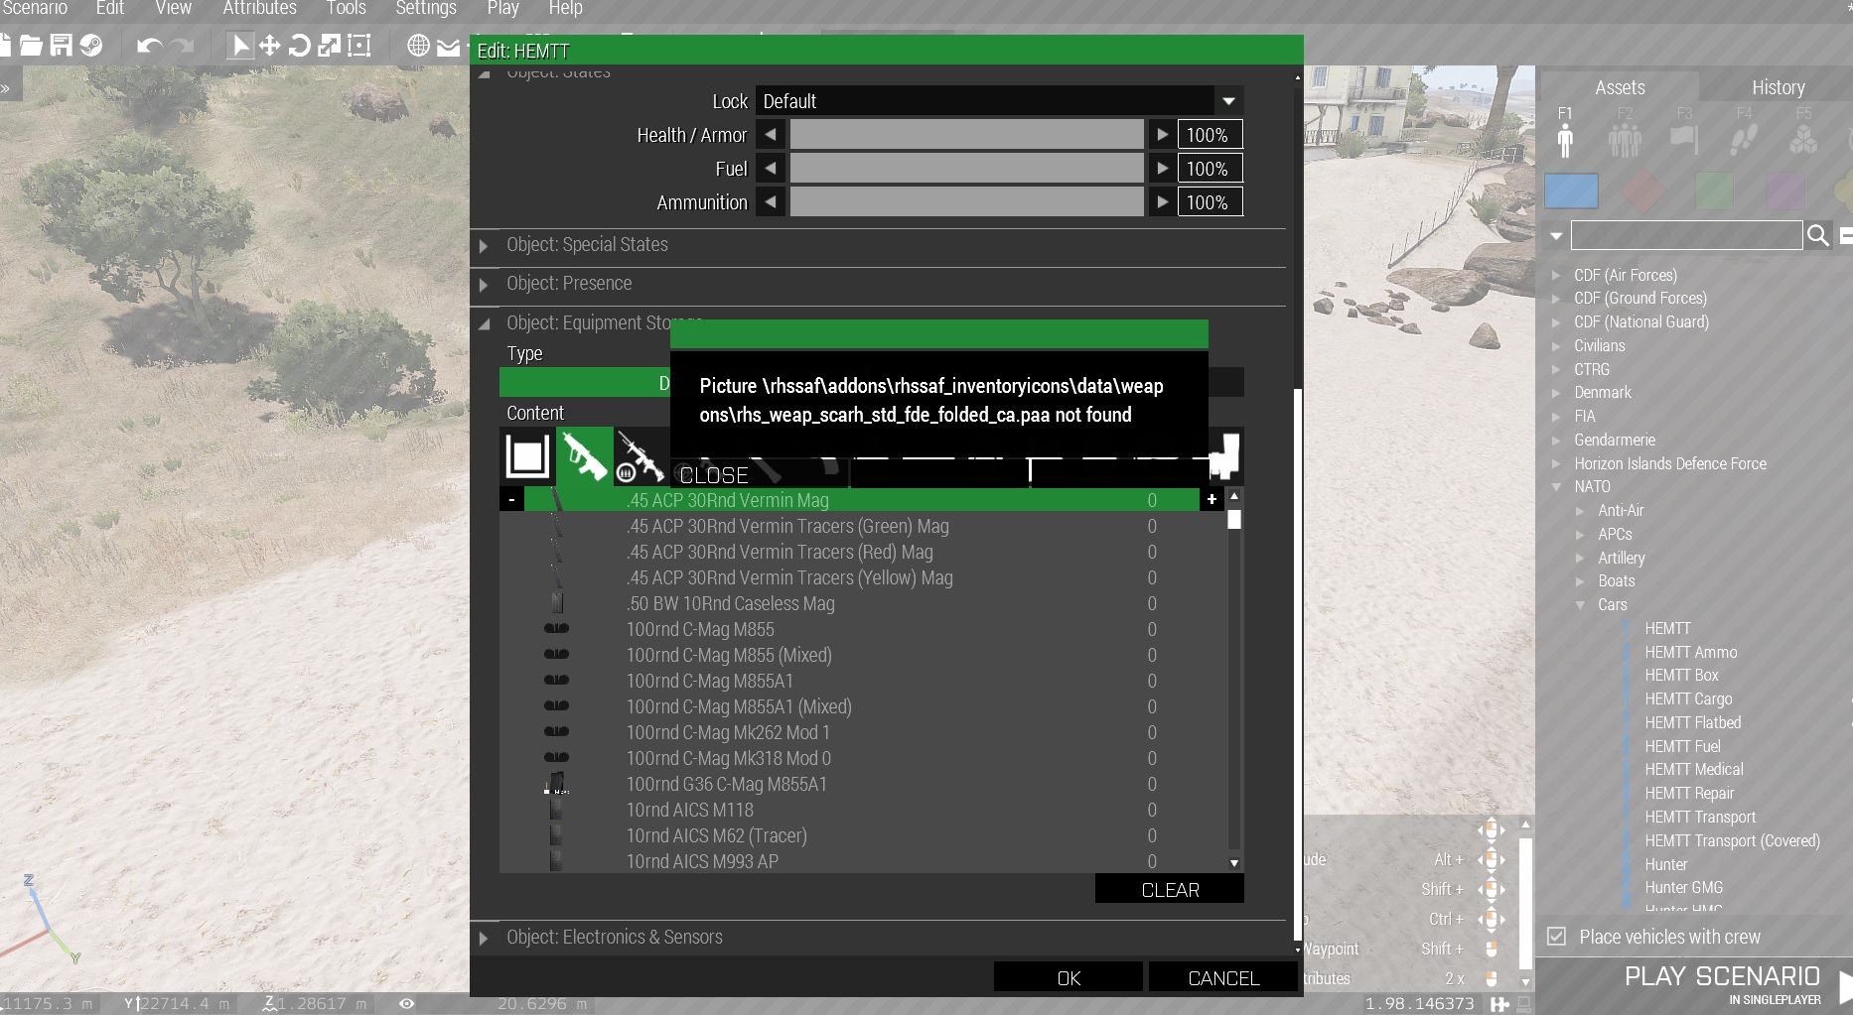Expand the Anti-Air tree category

[x=1621, y=511]
